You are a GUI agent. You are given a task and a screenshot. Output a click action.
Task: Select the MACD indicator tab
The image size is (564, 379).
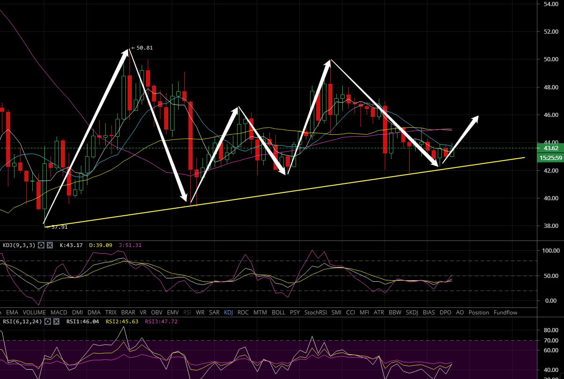59,312
